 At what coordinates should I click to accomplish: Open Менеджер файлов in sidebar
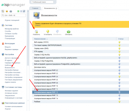12,29
